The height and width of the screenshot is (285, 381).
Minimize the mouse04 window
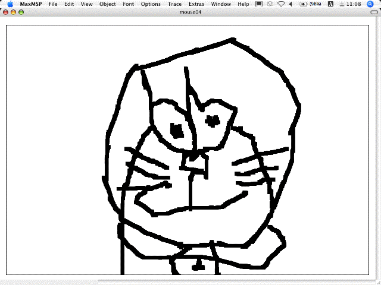pyautogui.click(x=13, y=12)
